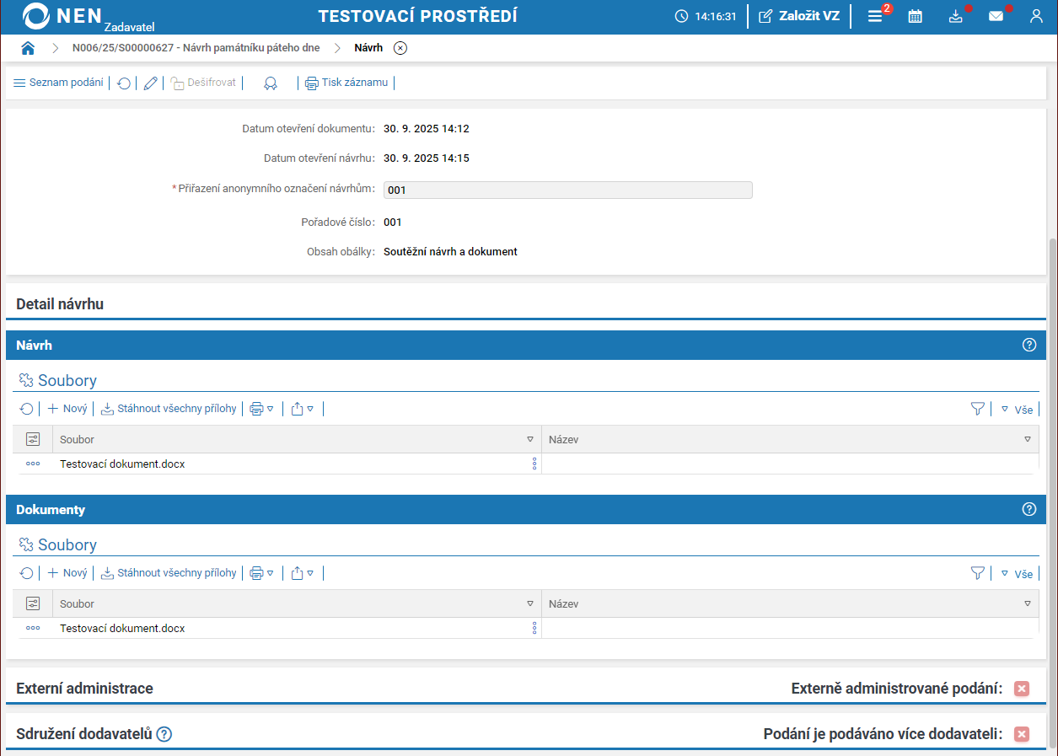1058x756 pixels.
Task: Click the home icon in breadcrumb
Action: coord(28,48)
